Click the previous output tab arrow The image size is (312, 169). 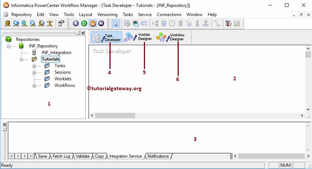(x=18, y=156)
